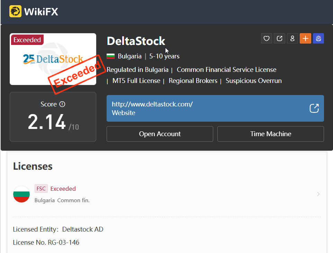Expand the FSC license chevron
Image resolution: width=333 pixels, height=253 pixels.
click(318, 194)
